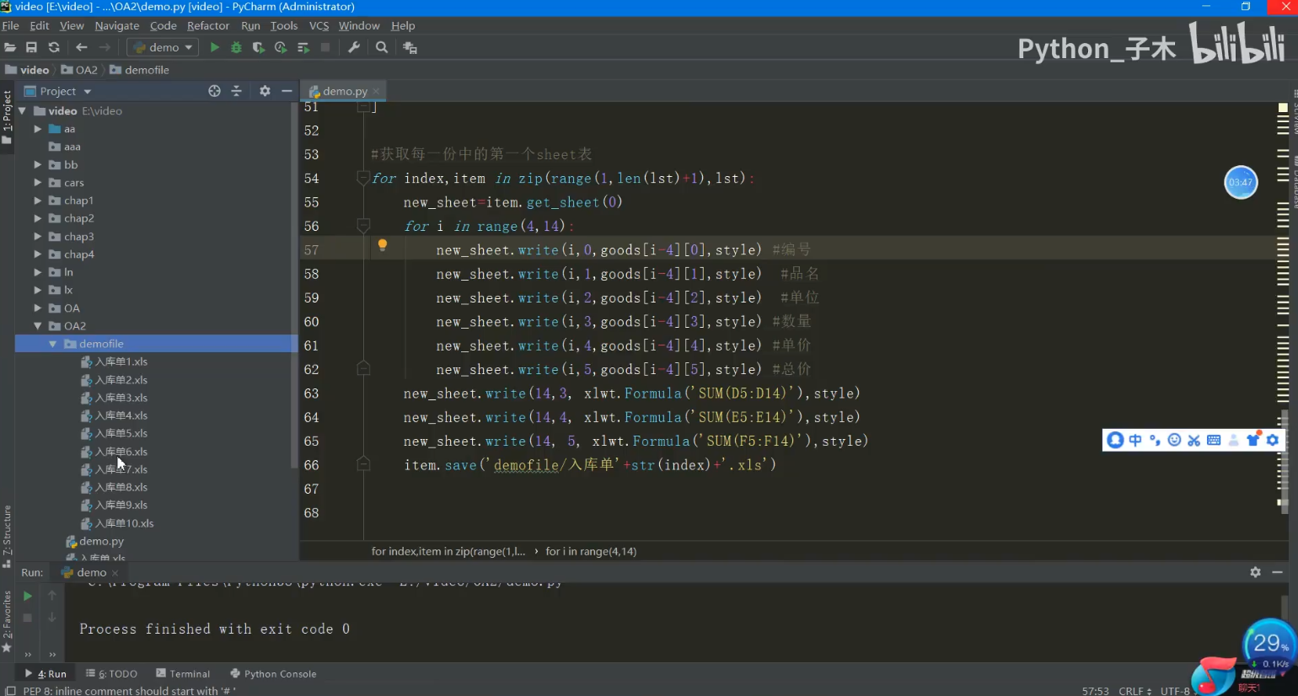Viewport: 1298px width, 696px height.
Task: Rerun demo using Run panel green play
Action: click(27, 596)
